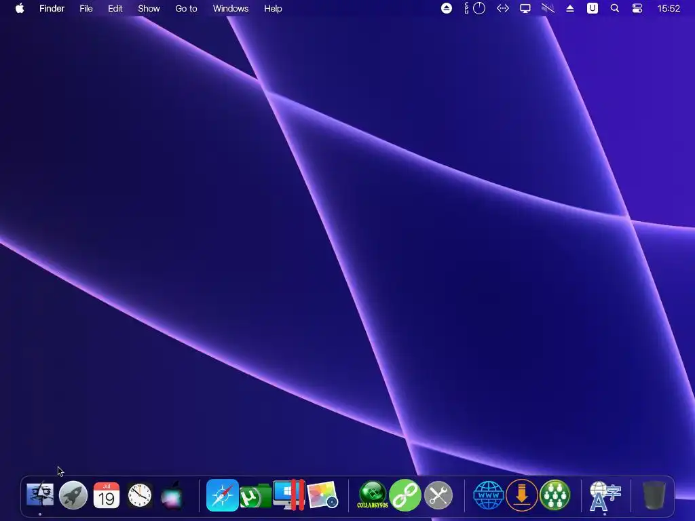Click the round eject icon in menu bar

point(447,8)
